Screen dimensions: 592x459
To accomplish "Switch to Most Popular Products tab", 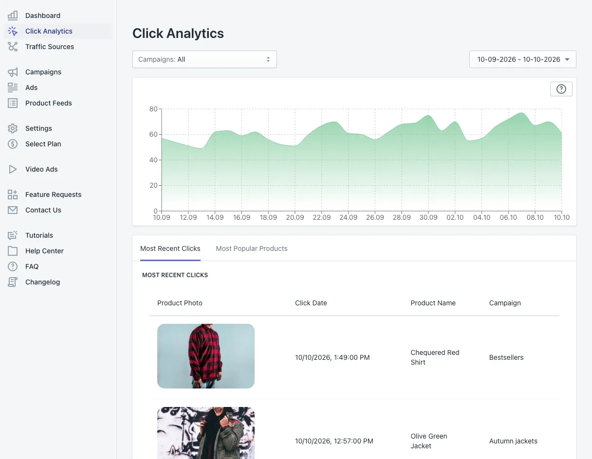I will click(x=252, y=248).
